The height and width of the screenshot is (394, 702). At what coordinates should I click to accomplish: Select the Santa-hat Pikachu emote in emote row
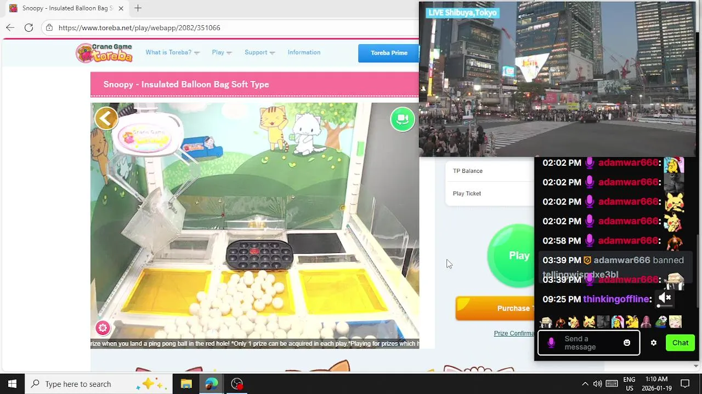pyautogui.click(x=618, y=322)
